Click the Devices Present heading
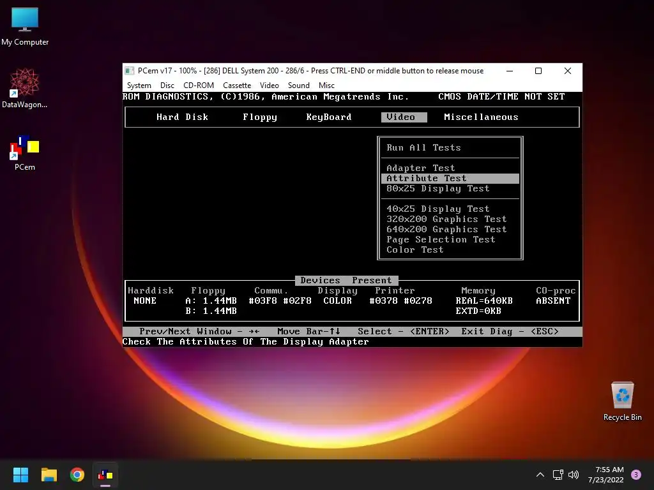This screenshot has width=654, height=490. pos(346,281)
